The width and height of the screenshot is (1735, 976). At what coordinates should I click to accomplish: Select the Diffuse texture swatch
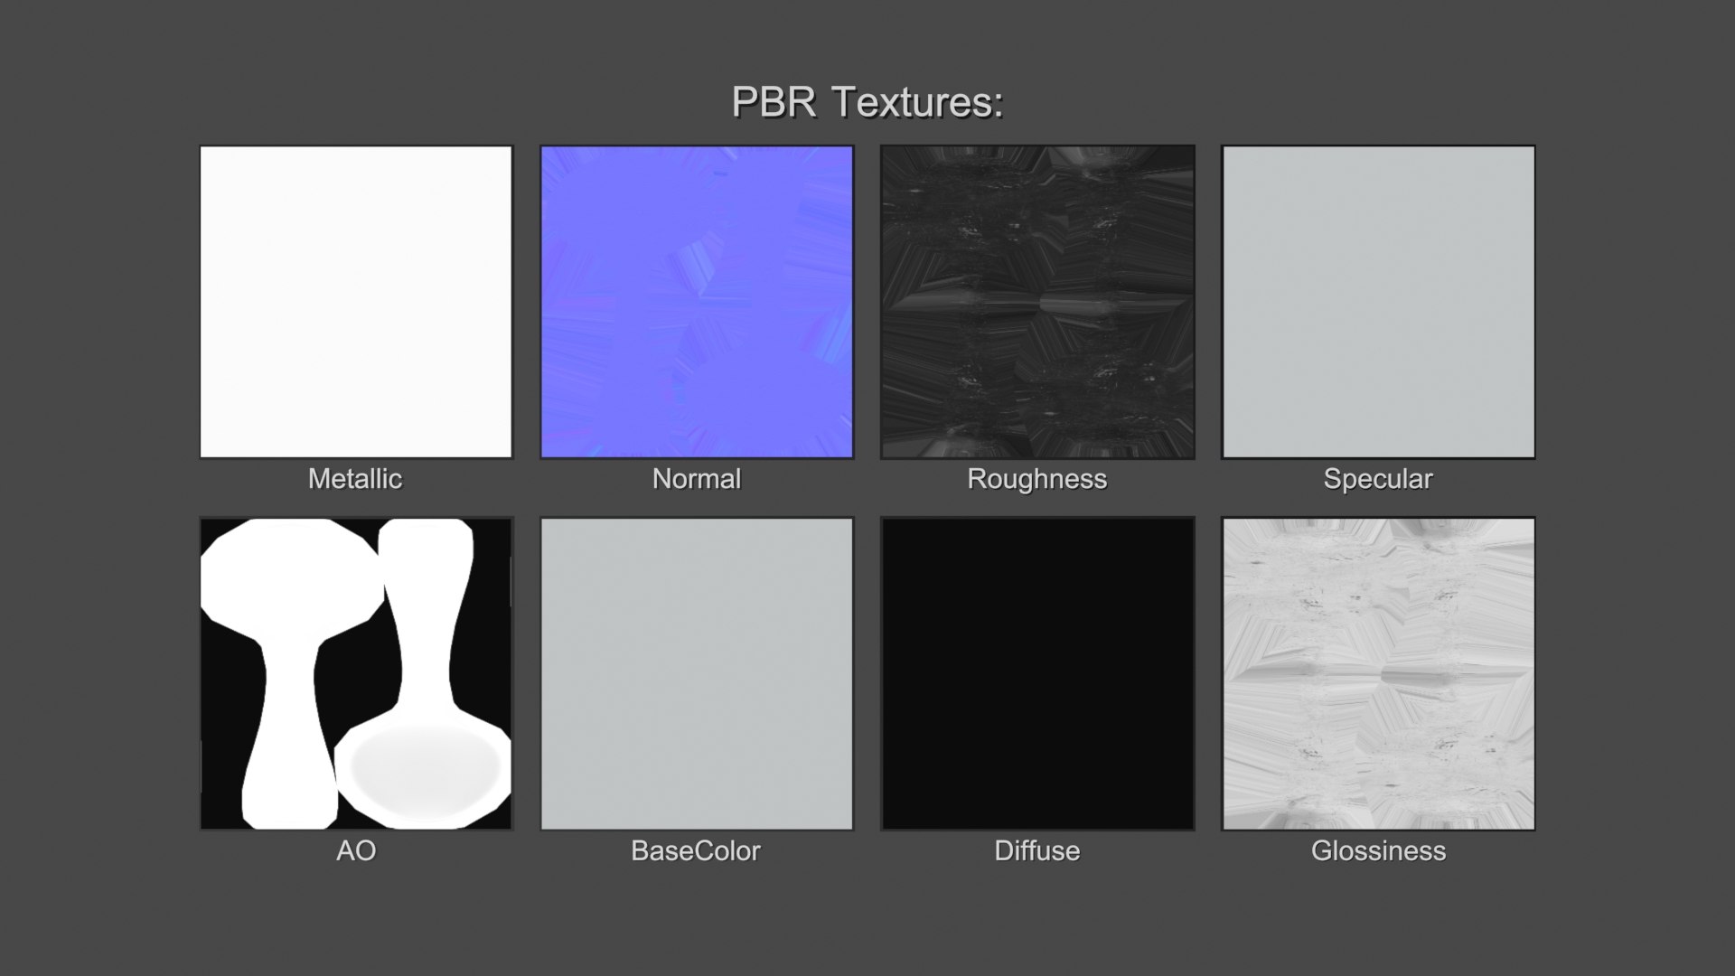pos(1037,673)
